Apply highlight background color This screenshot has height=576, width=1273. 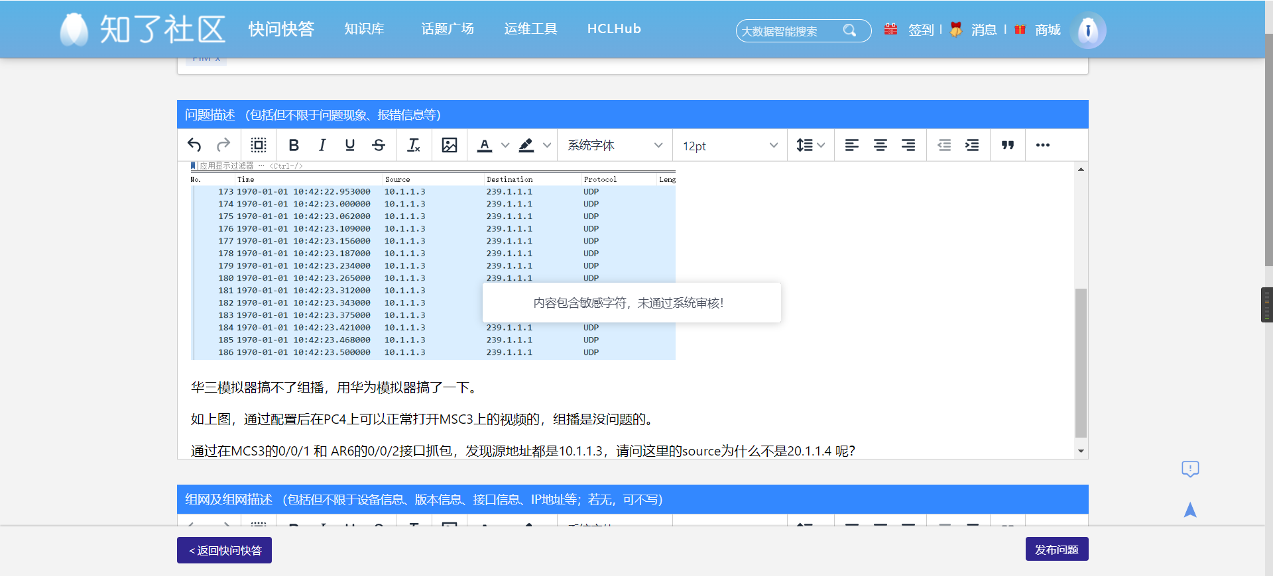point(526,145)
